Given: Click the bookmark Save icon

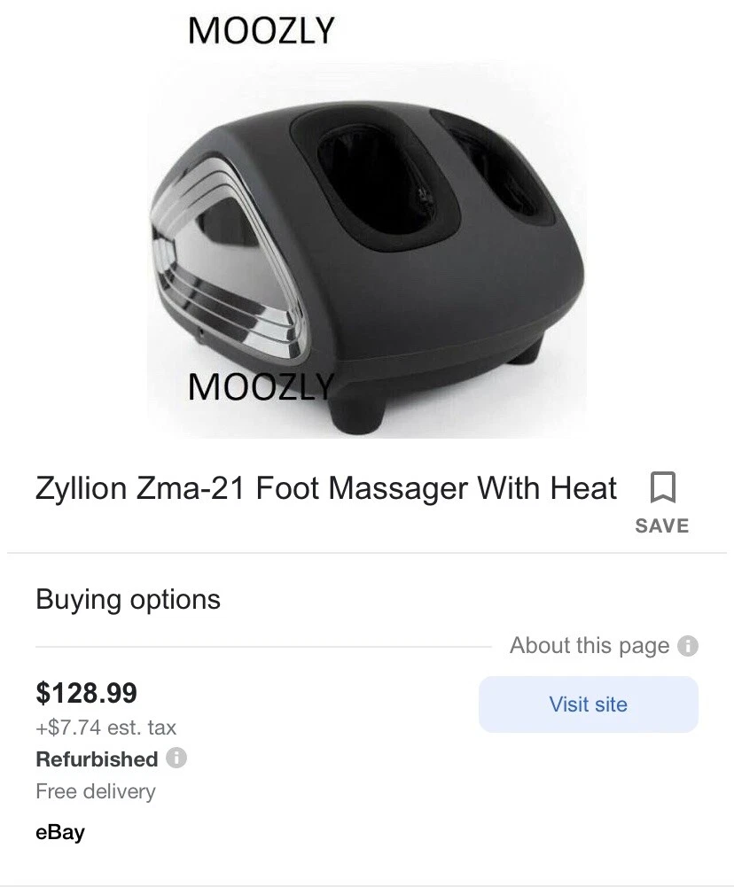Looking at the screenshot, I should click(662, 487).
